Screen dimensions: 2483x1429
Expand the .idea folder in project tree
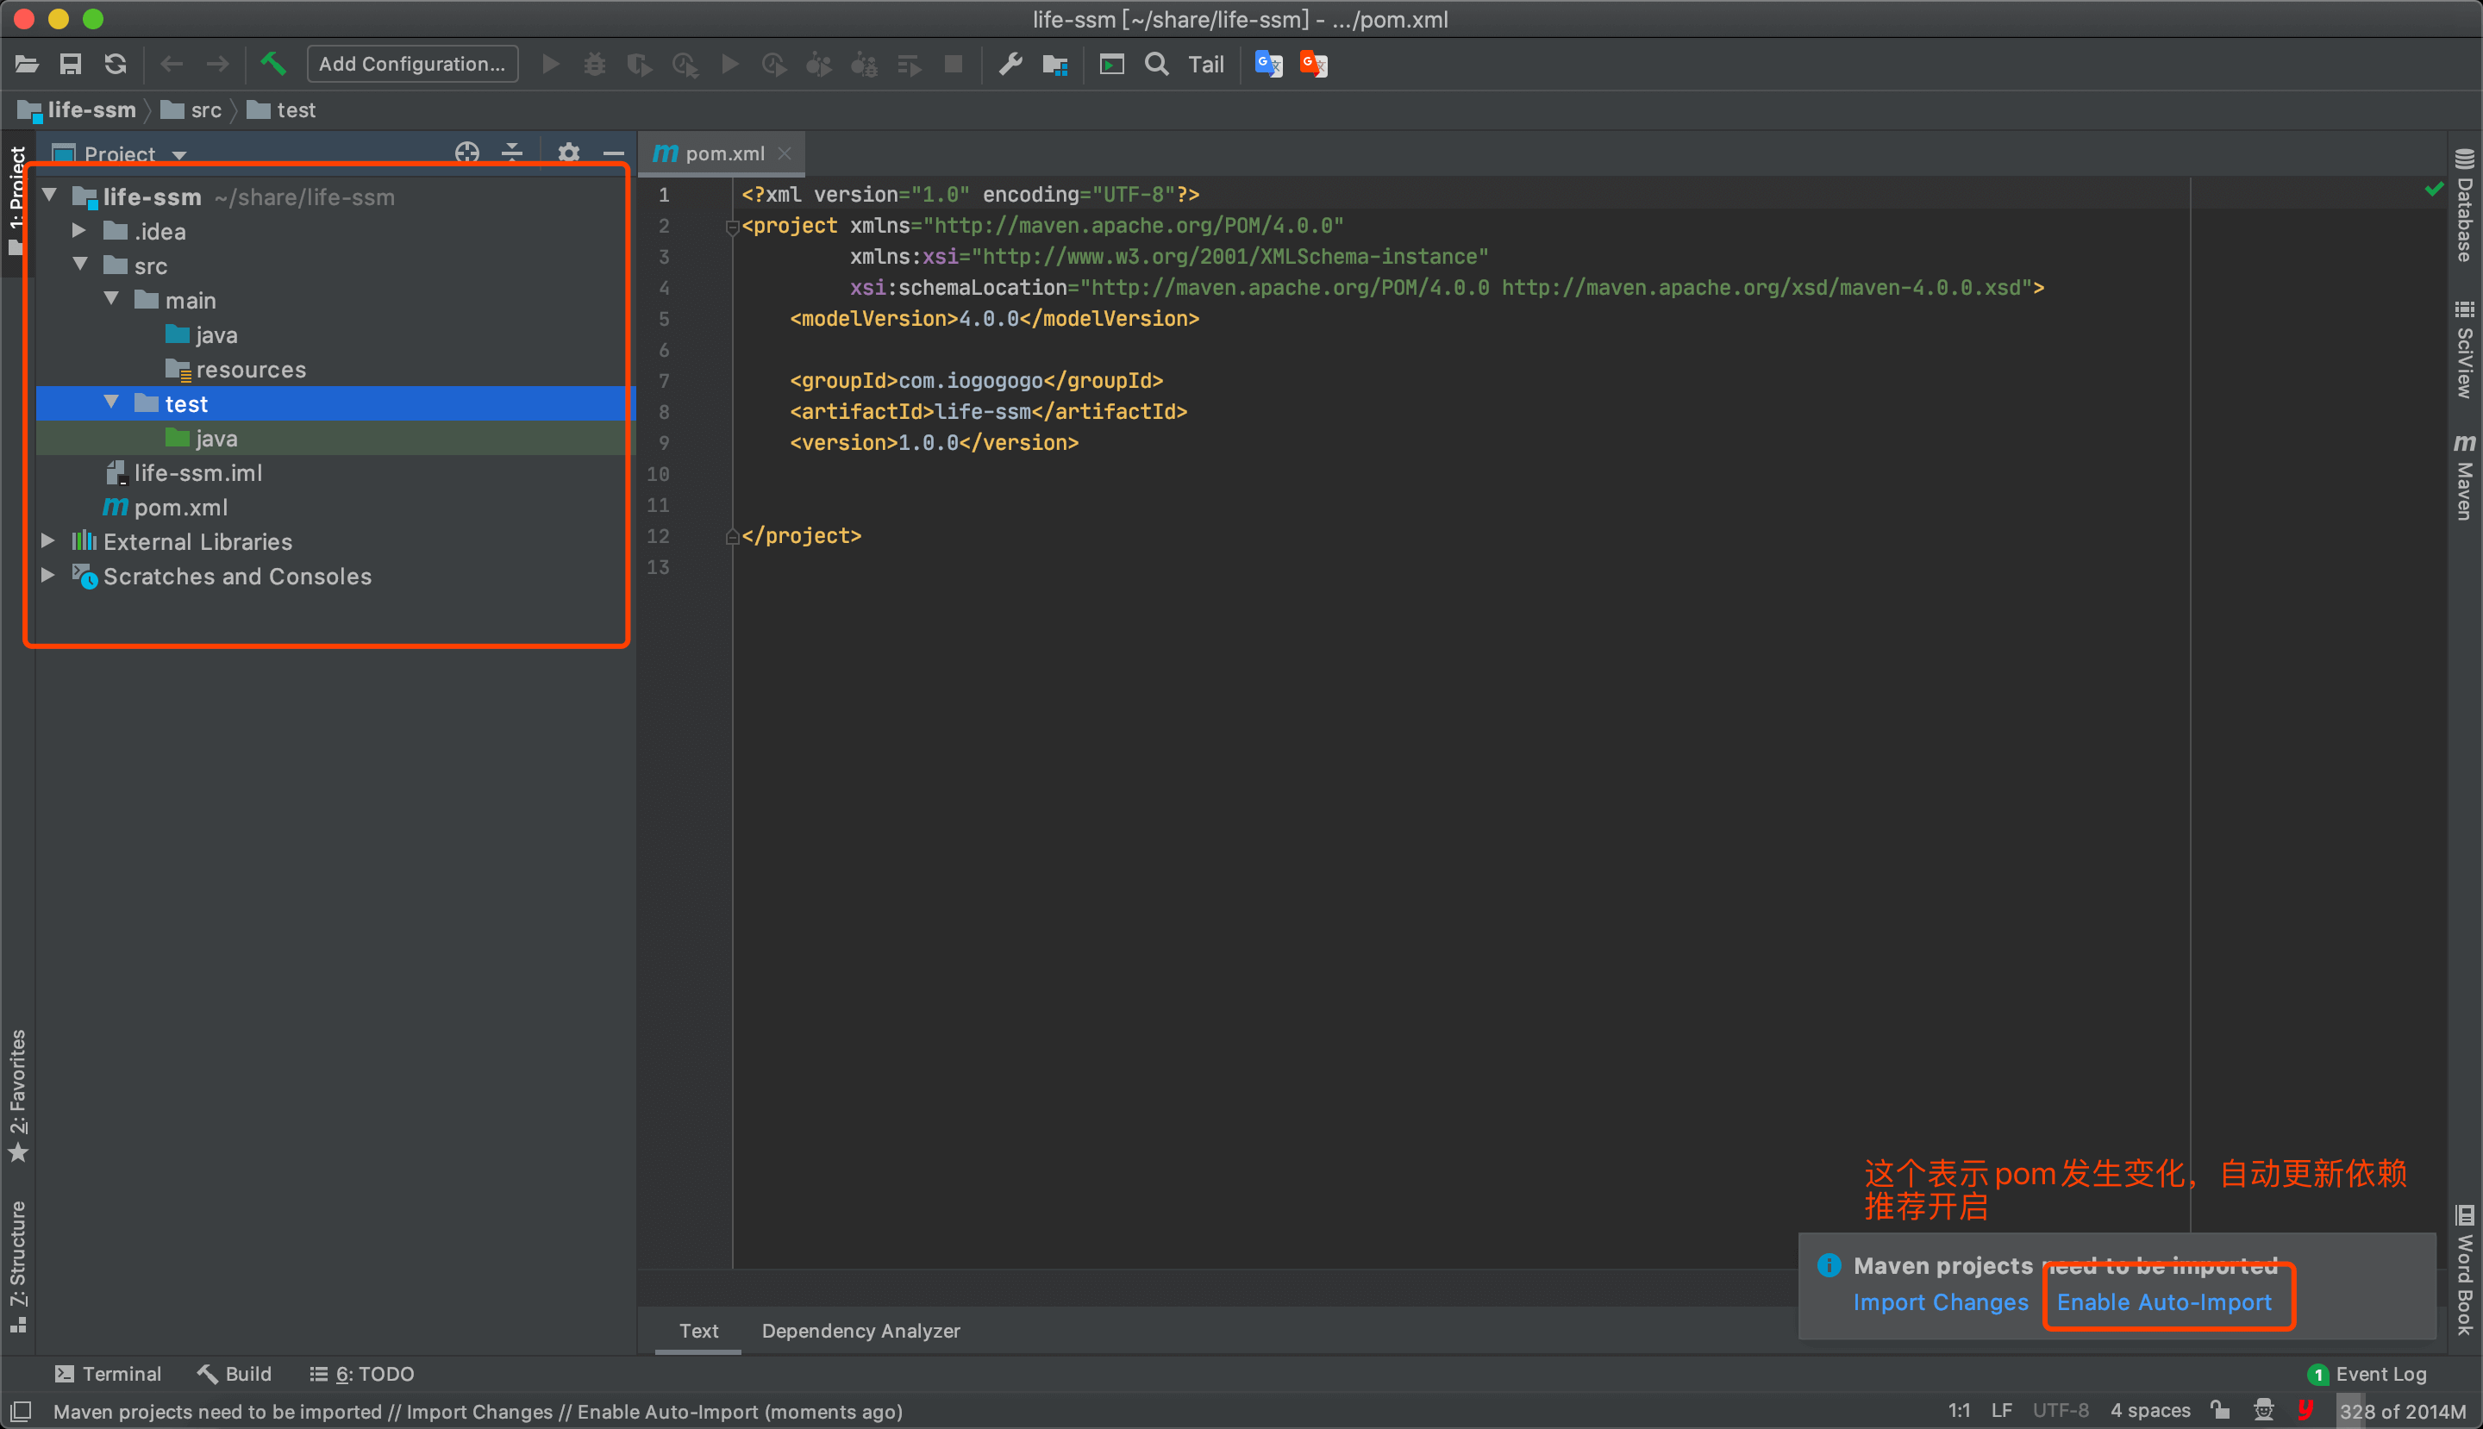pyautogui.click(x=79, y=232)
